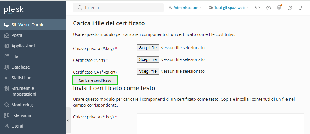Click the mascot icon with orange dot

279,8
